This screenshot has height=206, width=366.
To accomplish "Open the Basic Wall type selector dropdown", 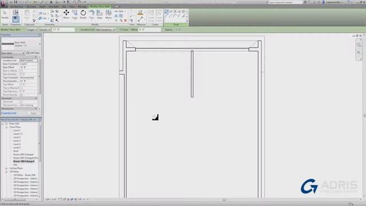I will 39,44.
